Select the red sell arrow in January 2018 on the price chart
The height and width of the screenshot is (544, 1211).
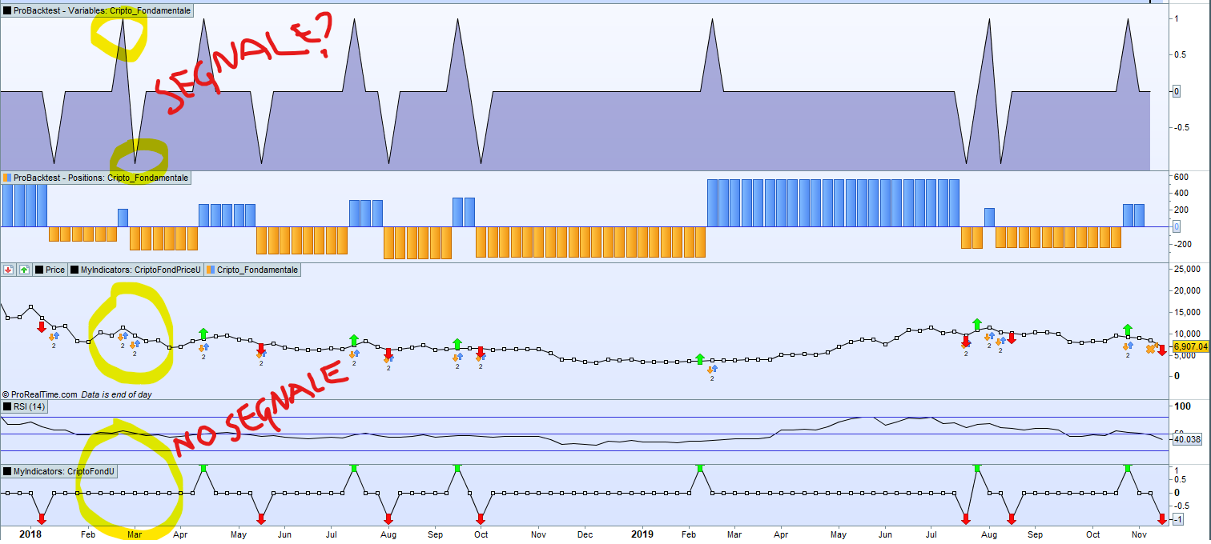(42, 326)
